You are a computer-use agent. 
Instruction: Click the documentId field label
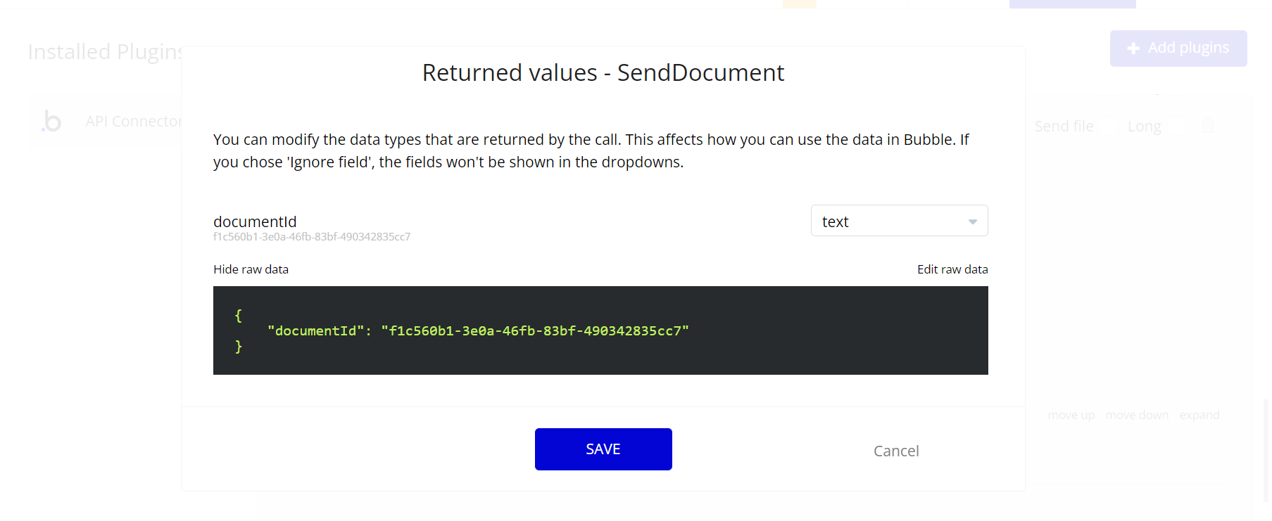click(x=255, y=221)
